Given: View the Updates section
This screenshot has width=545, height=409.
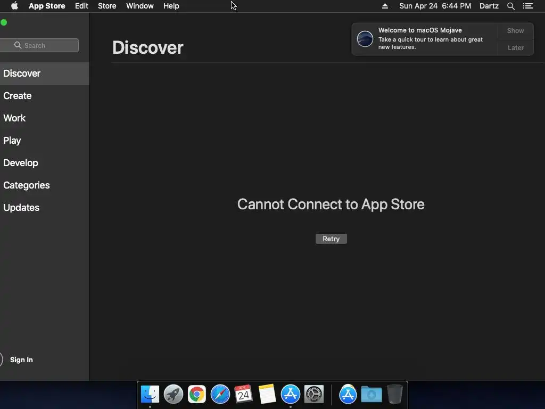Looking at the screenshot, I should point(45,208).
